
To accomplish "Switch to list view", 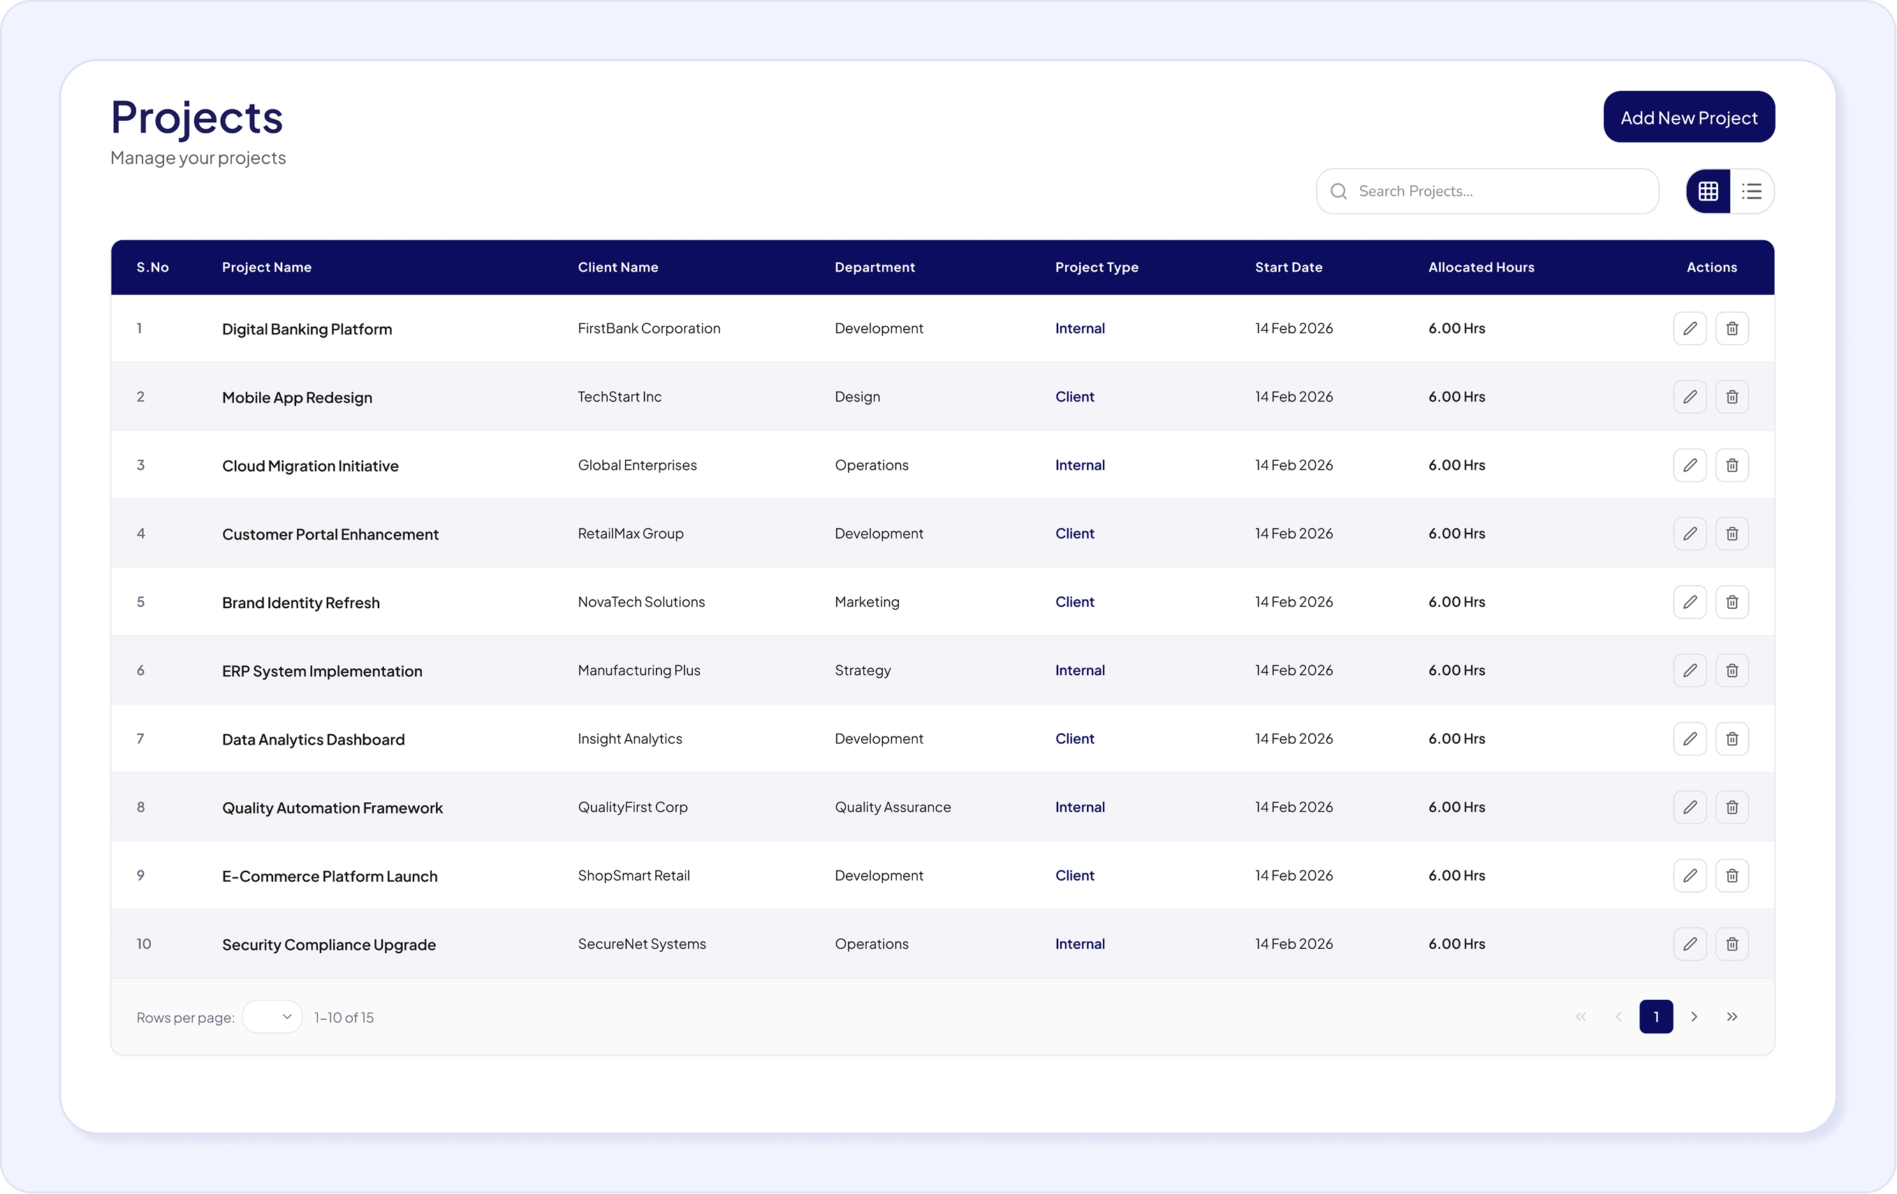I will coord(1752,191).
